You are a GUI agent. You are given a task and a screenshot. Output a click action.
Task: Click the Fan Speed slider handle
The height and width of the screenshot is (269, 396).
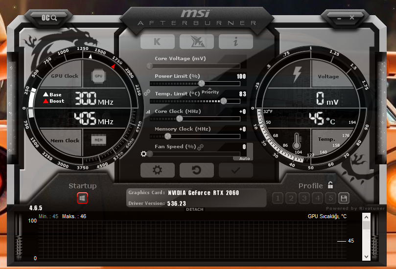pos(150,154)
